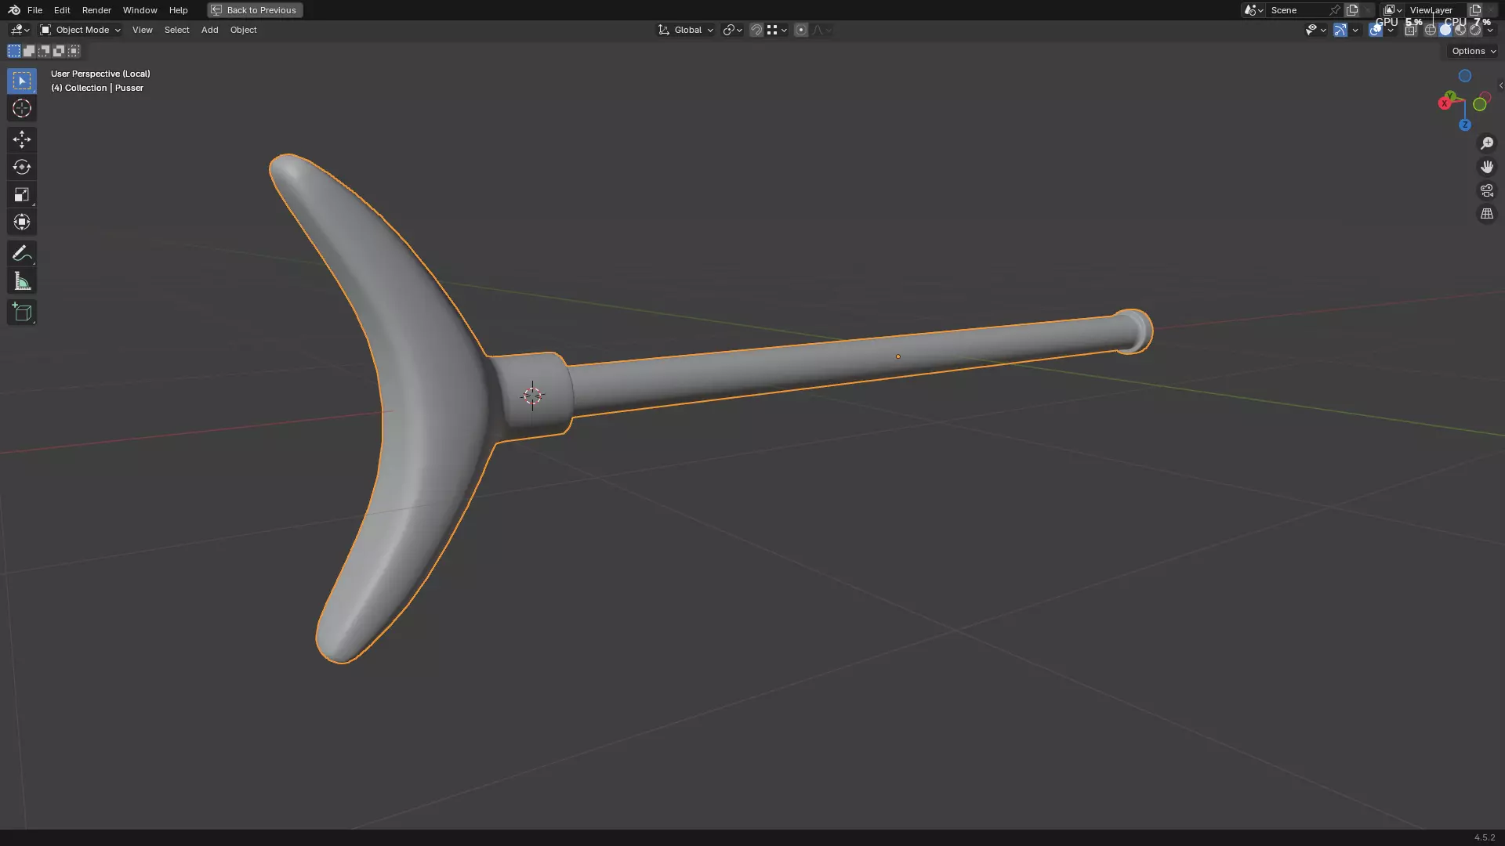The image size is (1505, 846).
Task: Open the view layer browse dropdown
Action: [1393, 10]
